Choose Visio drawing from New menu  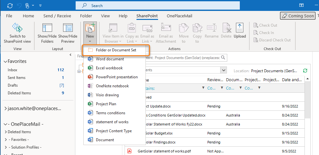click(x=115, y=95)
